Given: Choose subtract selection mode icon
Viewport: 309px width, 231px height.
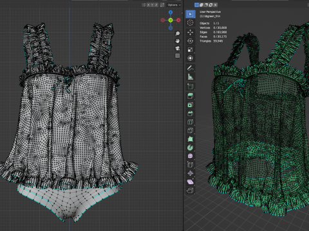Looking at the screenshot, I should point(206,4).
